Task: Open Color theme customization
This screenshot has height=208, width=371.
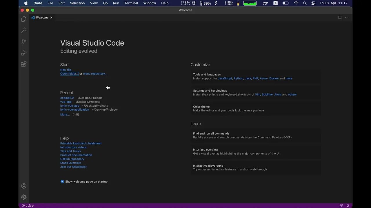Action: (x=256, y=108)
